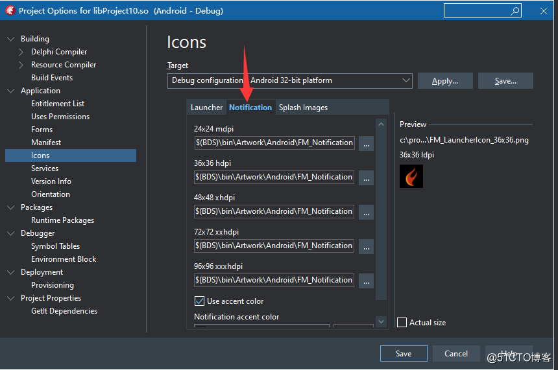558x370 pixels.
Task: Click the scroll down arrow in icons list
Action: (x=381, y=321)
